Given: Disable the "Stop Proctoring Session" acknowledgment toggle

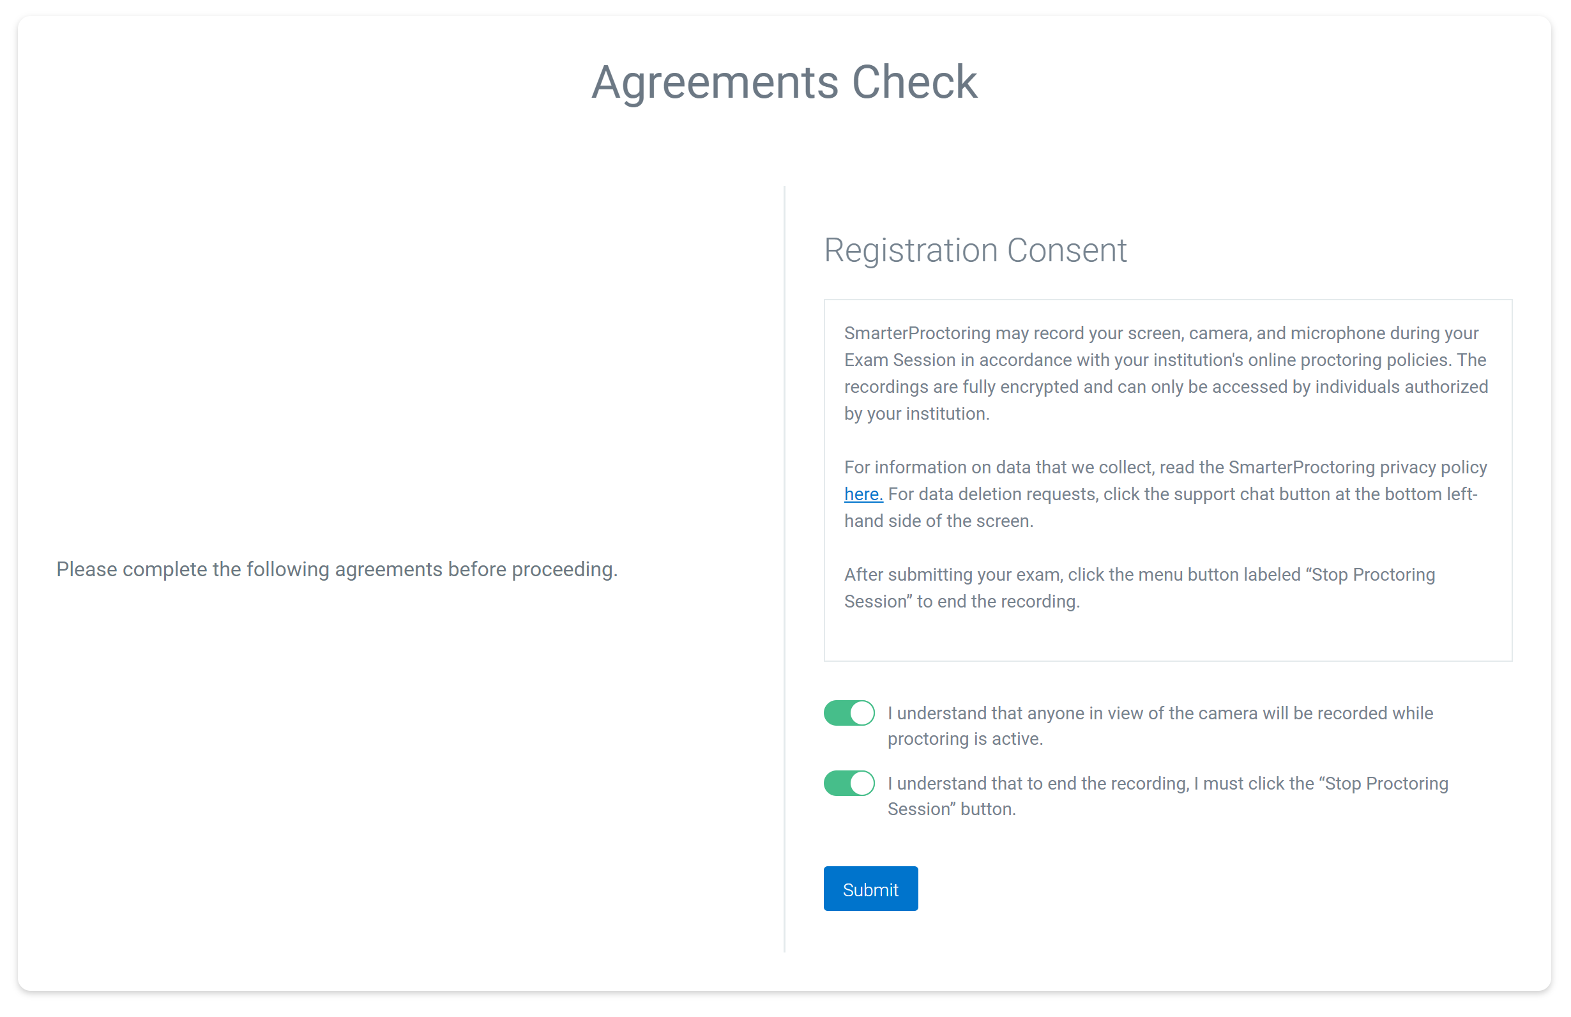Looking at the screenshot, I should 848,783.
